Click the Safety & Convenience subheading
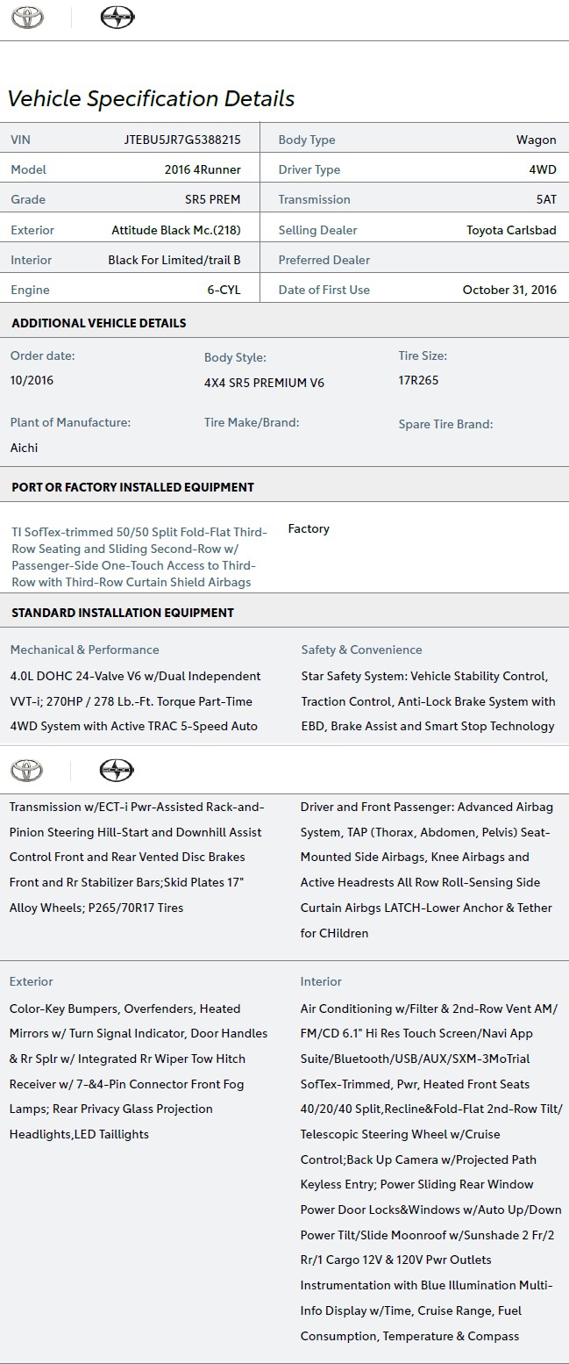The width and height of the screenshot is (569, 1364). (x=361, y=650)
